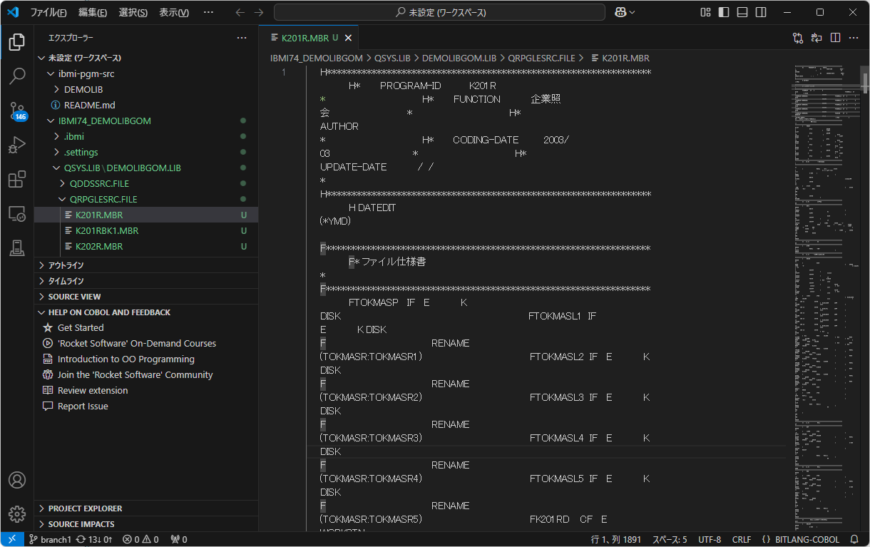The width and height of the screenshot is (870, 547).
Task: Click the notifications bell in status bar
Action: point(854,539)
